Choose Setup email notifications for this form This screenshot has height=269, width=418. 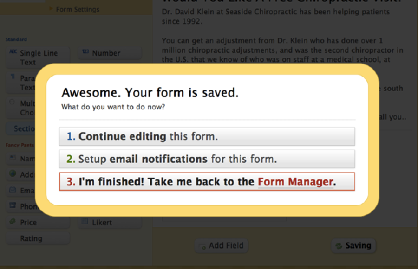tap(207, 159)
